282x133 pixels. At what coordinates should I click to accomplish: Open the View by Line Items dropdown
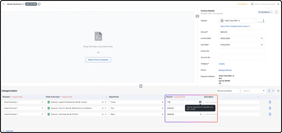coord(228,91)
